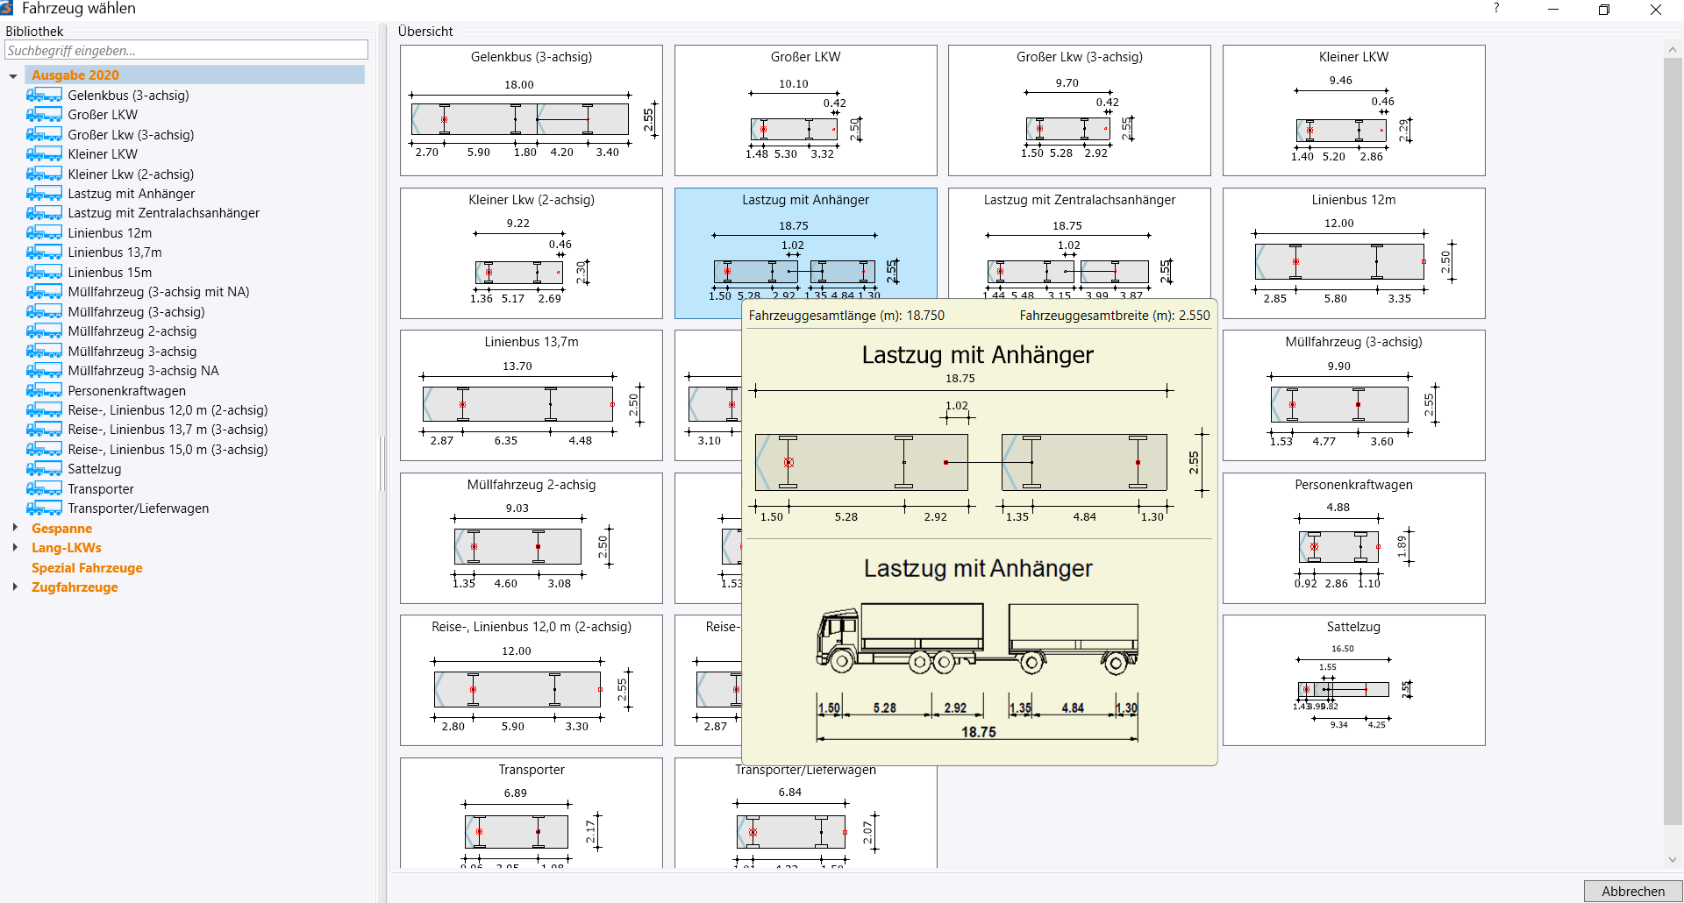The width and height of the screenshot is (1684, 903).
Task: Select the Spezial Fahrzeuge category
Action: pos(87,568)
